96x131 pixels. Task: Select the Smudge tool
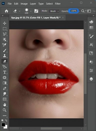point(5,94)
